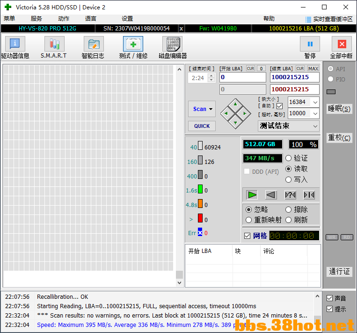Screen dimensions: 357x333
Task: Expand the end-of-test (测试结束) dropdown
Action: 315,126
